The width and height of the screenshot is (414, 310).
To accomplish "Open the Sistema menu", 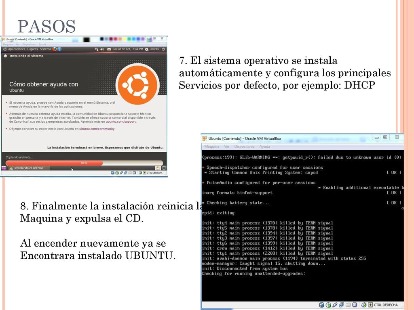I will click(x=45, y=49).
